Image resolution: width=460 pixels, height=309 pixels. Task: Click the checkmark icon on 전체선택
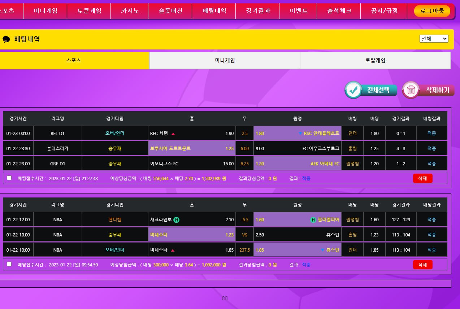[353, 90]
